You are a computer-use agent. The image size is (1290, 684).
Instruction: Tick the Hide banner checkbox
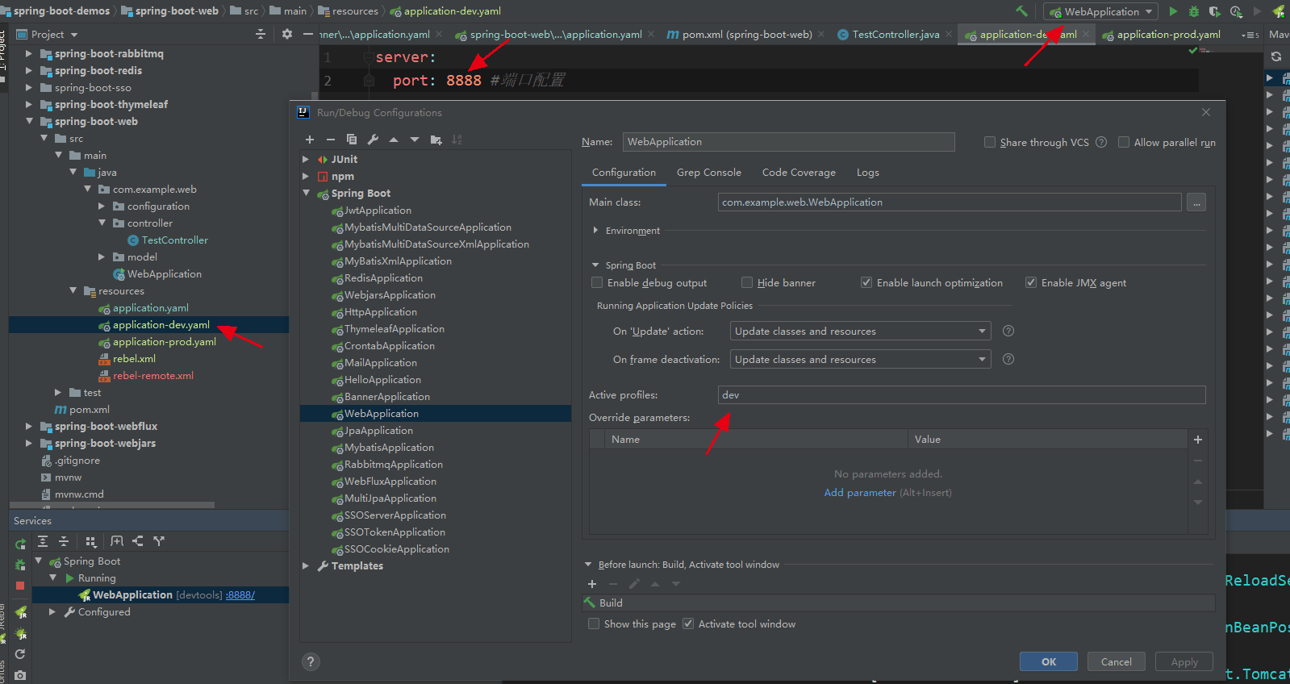[x=747, y=283]
